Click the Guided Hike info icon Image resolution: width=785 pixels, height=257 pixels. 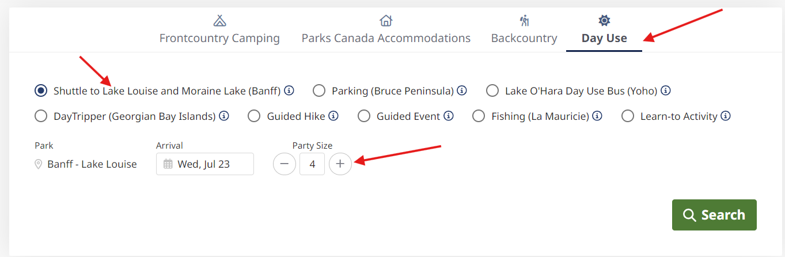click(333, 116)
